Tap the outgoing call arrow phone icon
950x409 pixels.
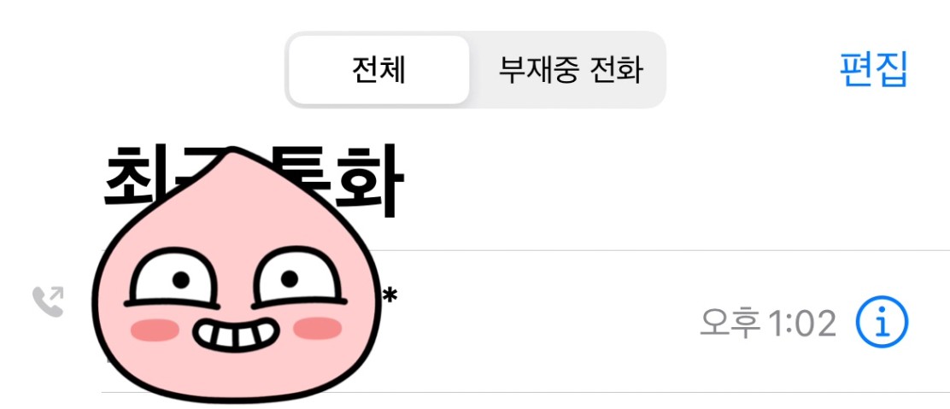click(x=48, y=301)
